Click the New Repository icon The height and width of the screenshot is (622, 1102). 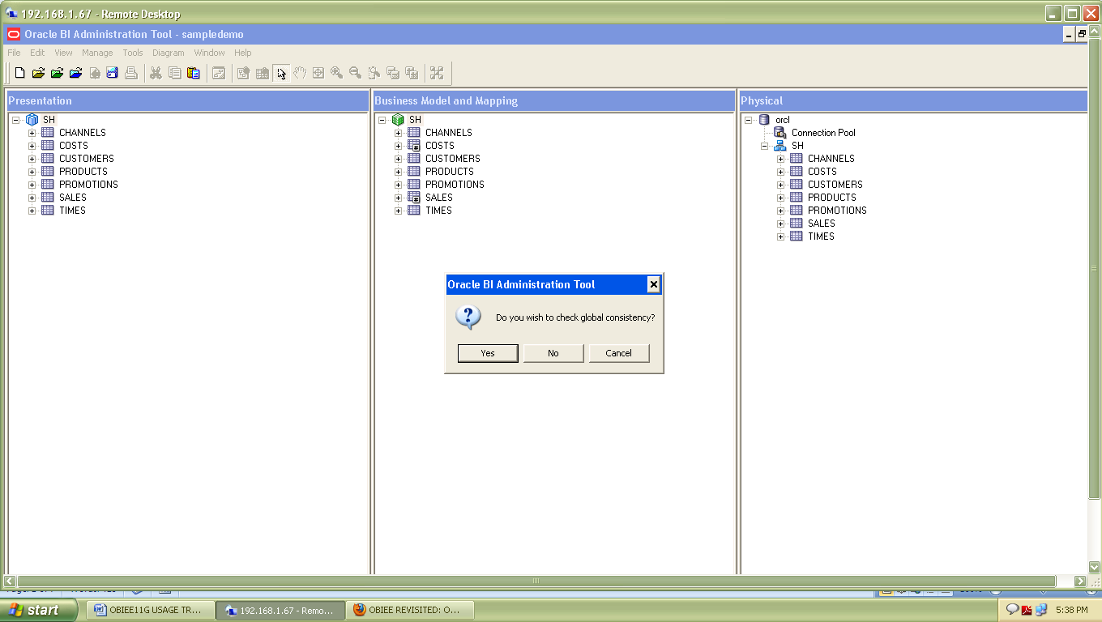[x=19, y=73]
